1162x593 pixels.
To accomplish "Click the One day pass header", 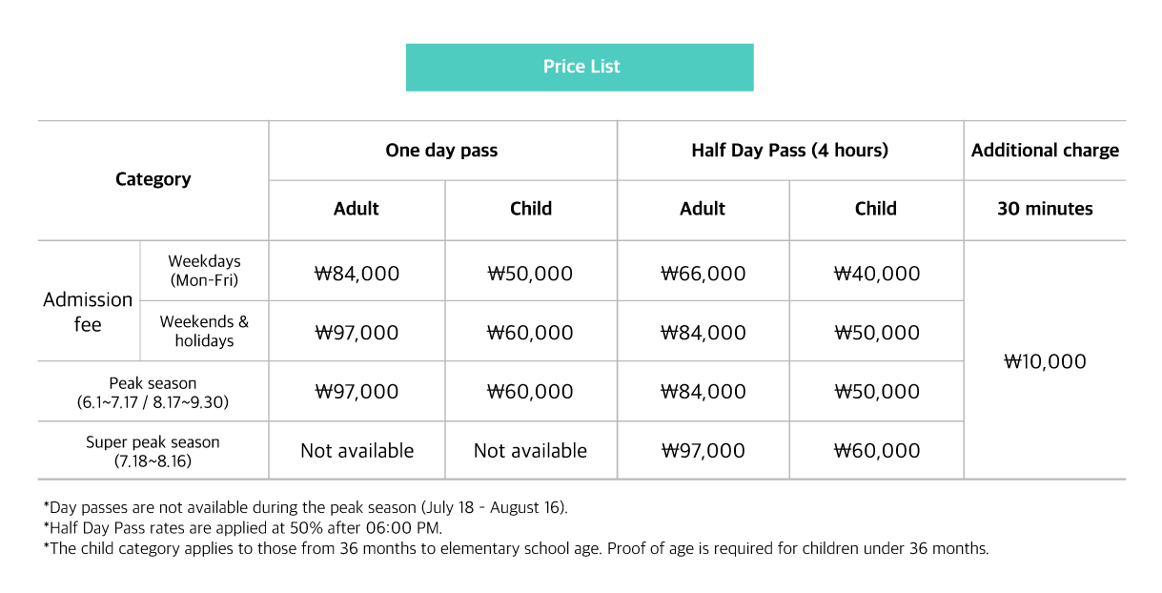I will 442,151.
